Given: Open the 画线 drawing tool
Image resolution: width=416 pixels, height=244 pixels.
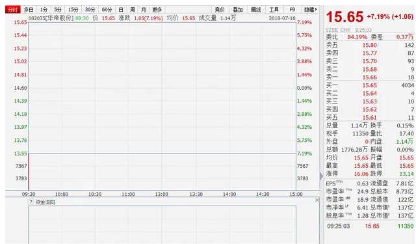Looking at the screenshot, I should pyautogui.click(x=255, y=10).
